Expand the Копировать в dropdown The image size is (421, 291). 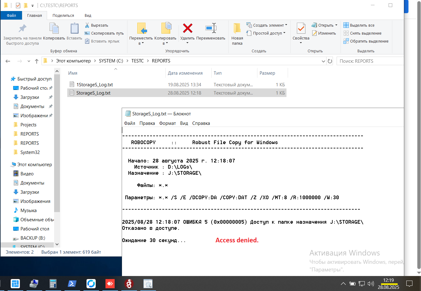[167, 43]
